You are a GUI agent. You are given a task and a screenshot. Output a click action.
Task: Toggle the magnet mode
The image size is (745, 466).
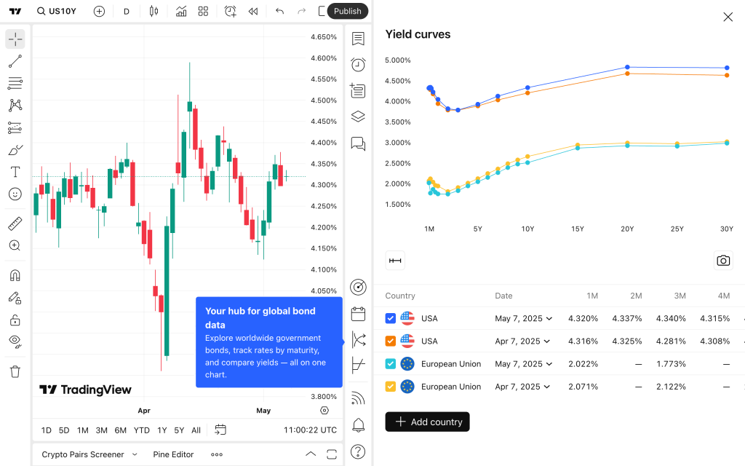pos(15,276)
